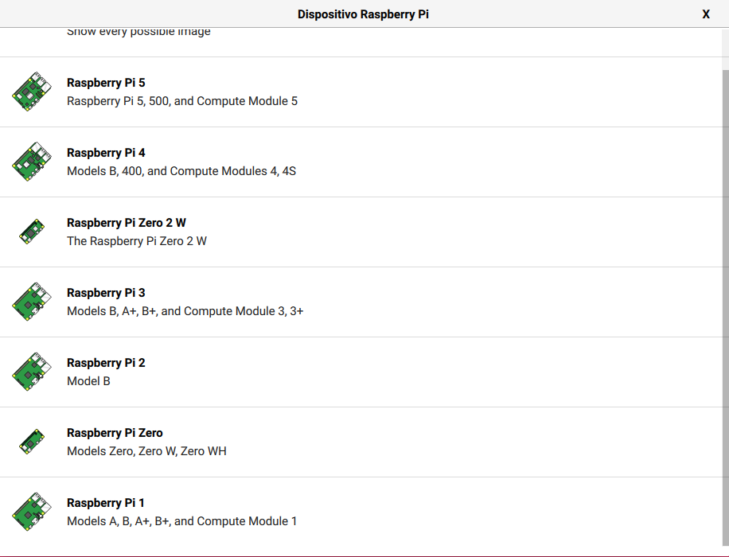Click the Raspberry Pi 2 board icon

[32, 372]
